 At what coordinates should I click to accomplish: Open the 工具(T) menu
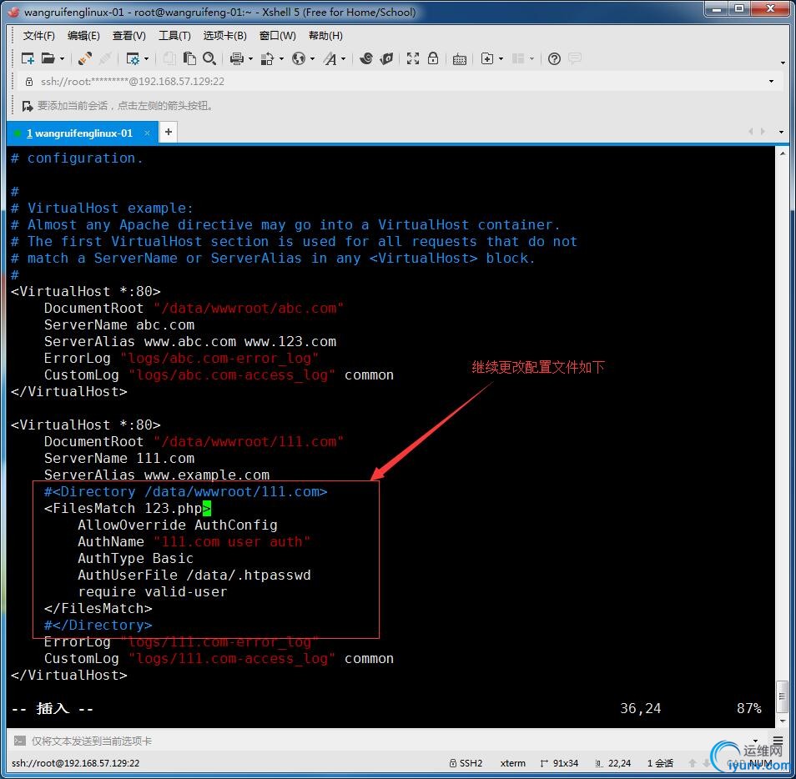(x=174, y=36)
